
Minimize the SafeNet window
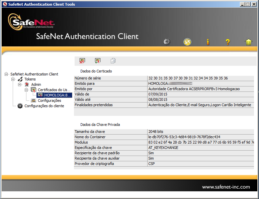tap(242, 4)
